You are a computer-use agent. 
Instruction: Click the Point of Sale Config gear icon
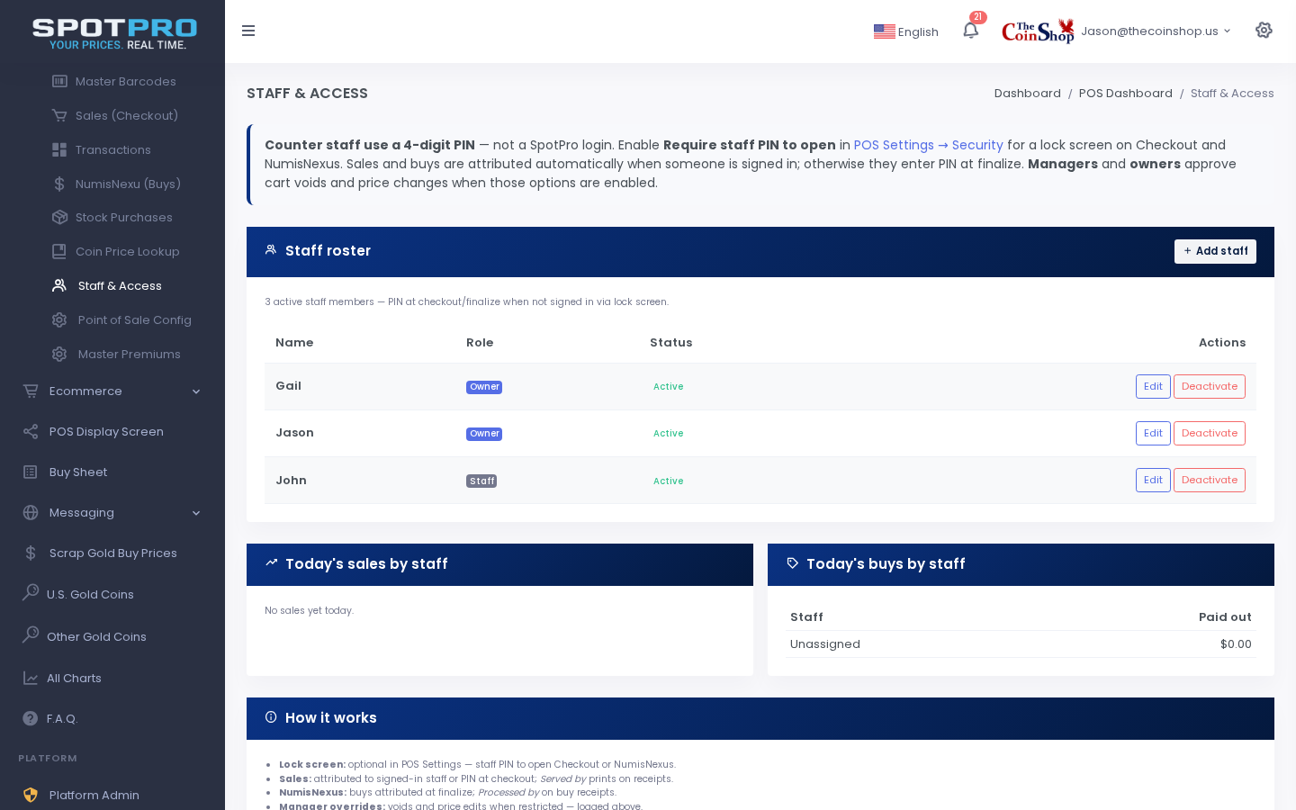[x=59, y=319]
